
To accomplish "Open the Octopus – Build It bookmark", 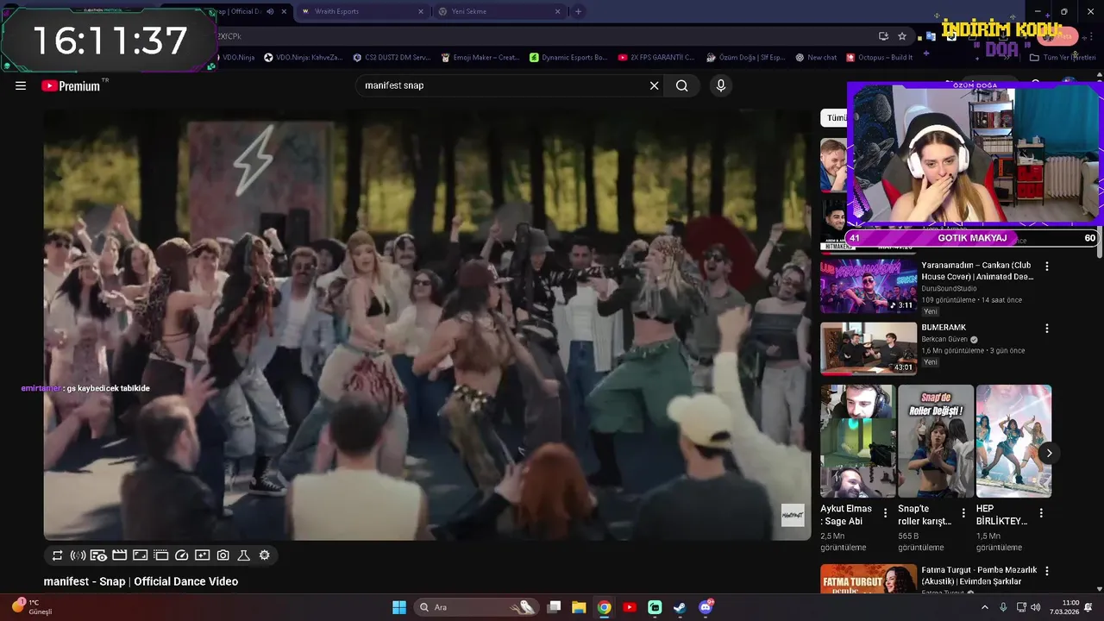I will coord(879,58).
